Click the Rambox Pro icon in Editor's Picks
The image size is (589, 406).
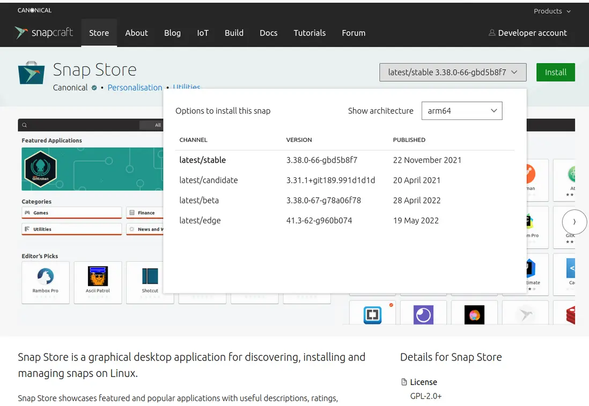point(46,276)
